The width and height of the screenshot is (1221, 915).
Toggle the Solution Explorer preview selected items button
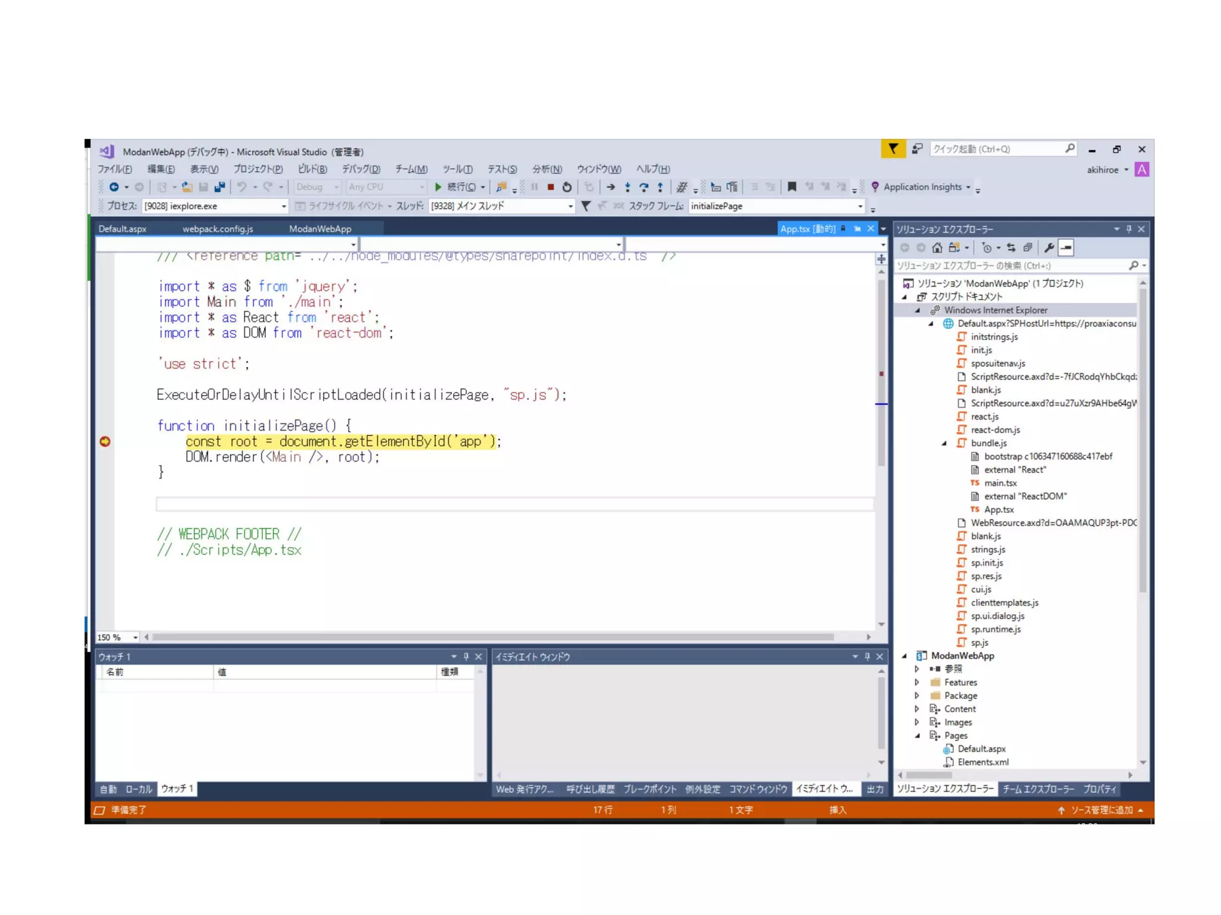1067,248
